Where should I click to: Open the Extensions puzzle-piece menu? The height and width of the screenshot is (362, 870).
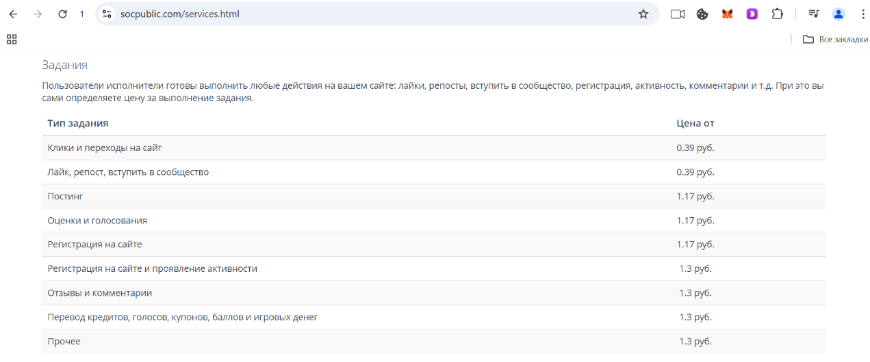click(777, 14)
